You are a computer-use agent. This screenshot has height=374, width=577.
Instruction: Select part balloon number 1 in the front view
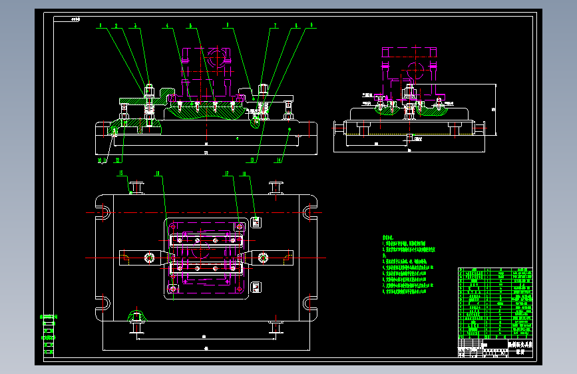click(100, 25)
